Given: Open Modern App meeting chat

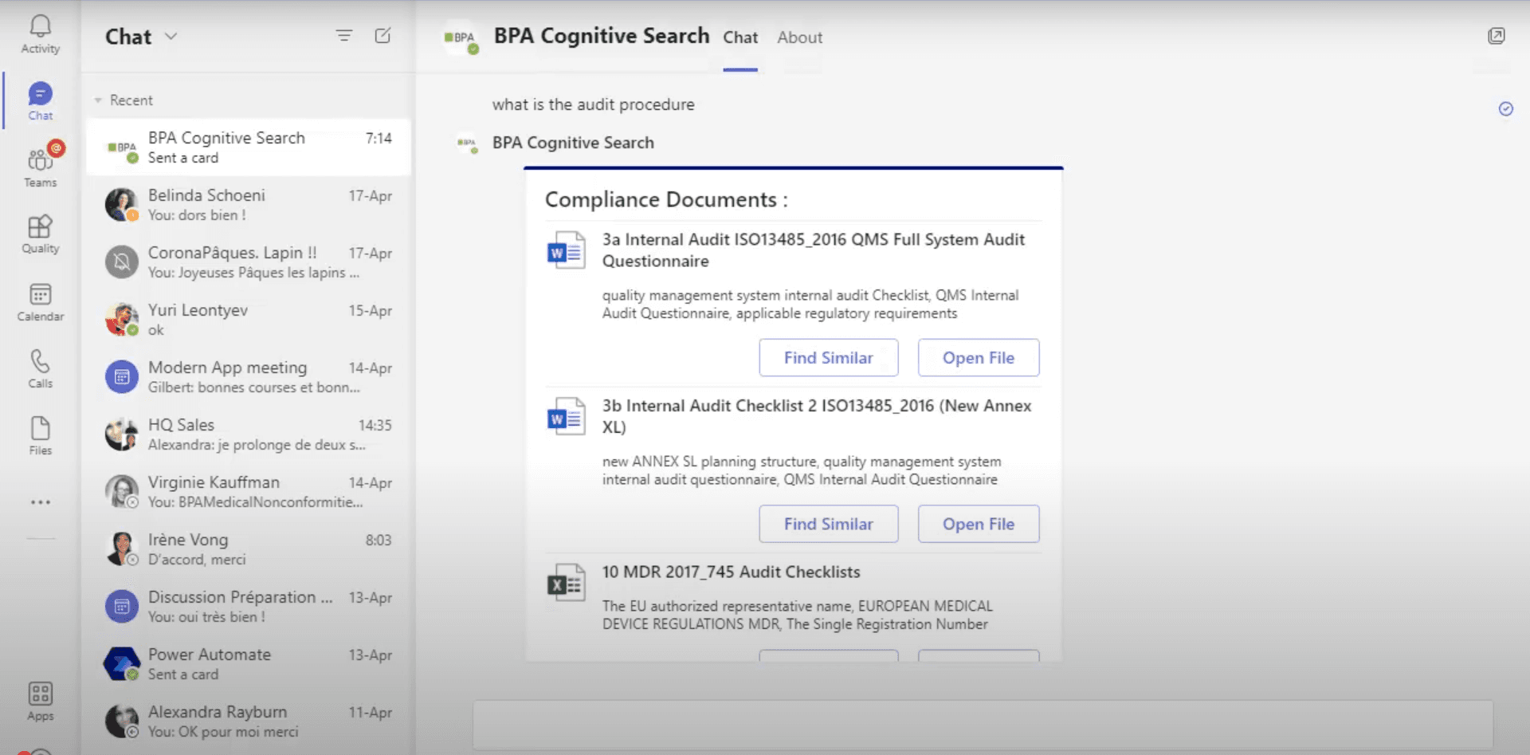Looking at the screenshot, I should click(249, 377).
